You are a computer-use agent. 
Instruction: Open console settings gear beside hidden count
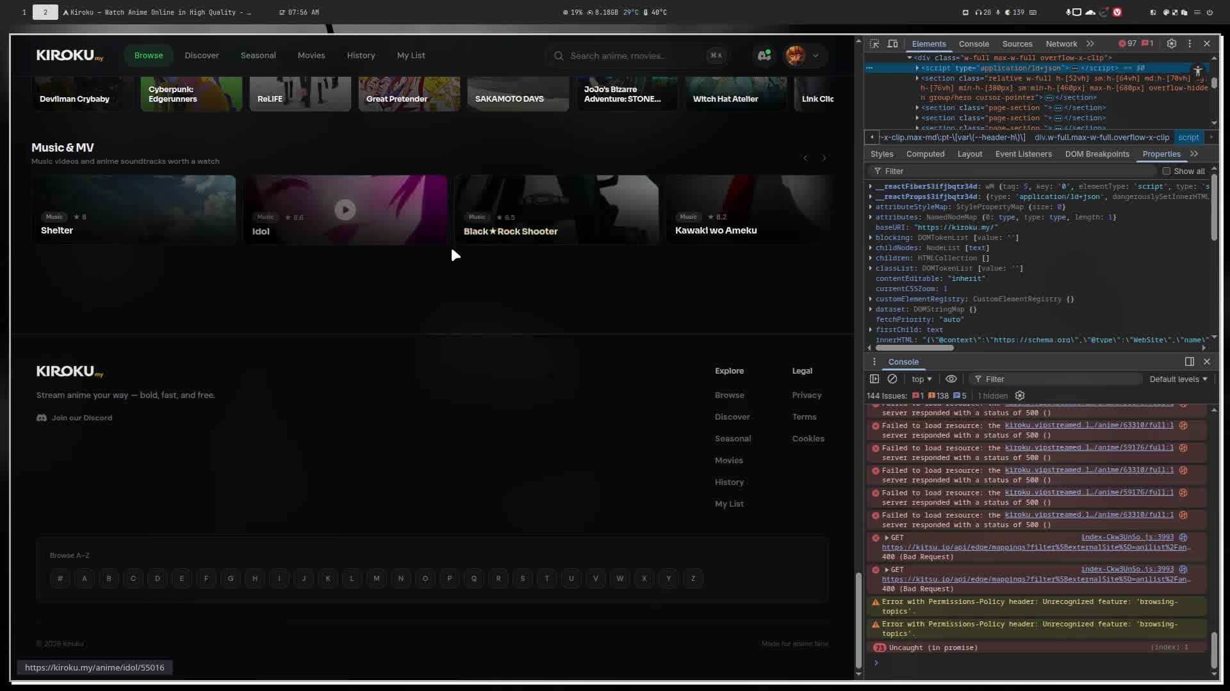pyautogui.click(x=1020, y=395)
